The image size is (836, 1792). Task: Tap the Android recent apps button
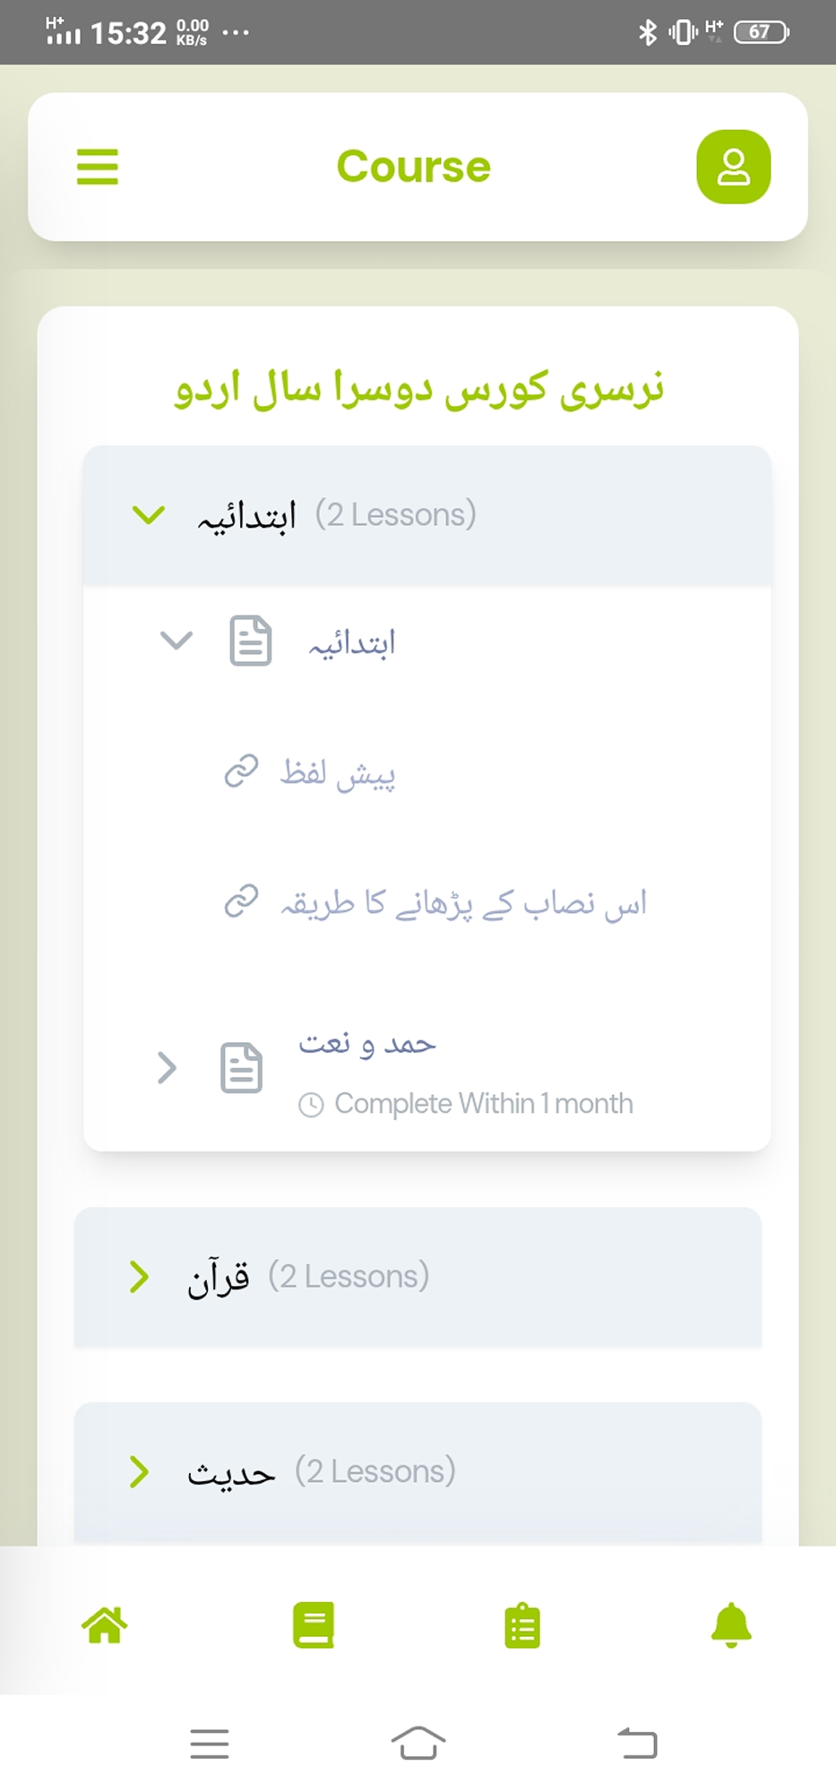coord(210,1744)
